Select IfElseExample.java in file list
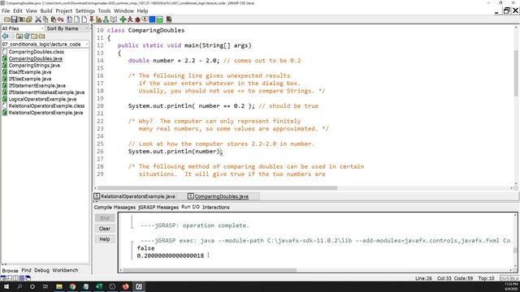This screenshot has height=292, width=520. [x=30, y=79]
